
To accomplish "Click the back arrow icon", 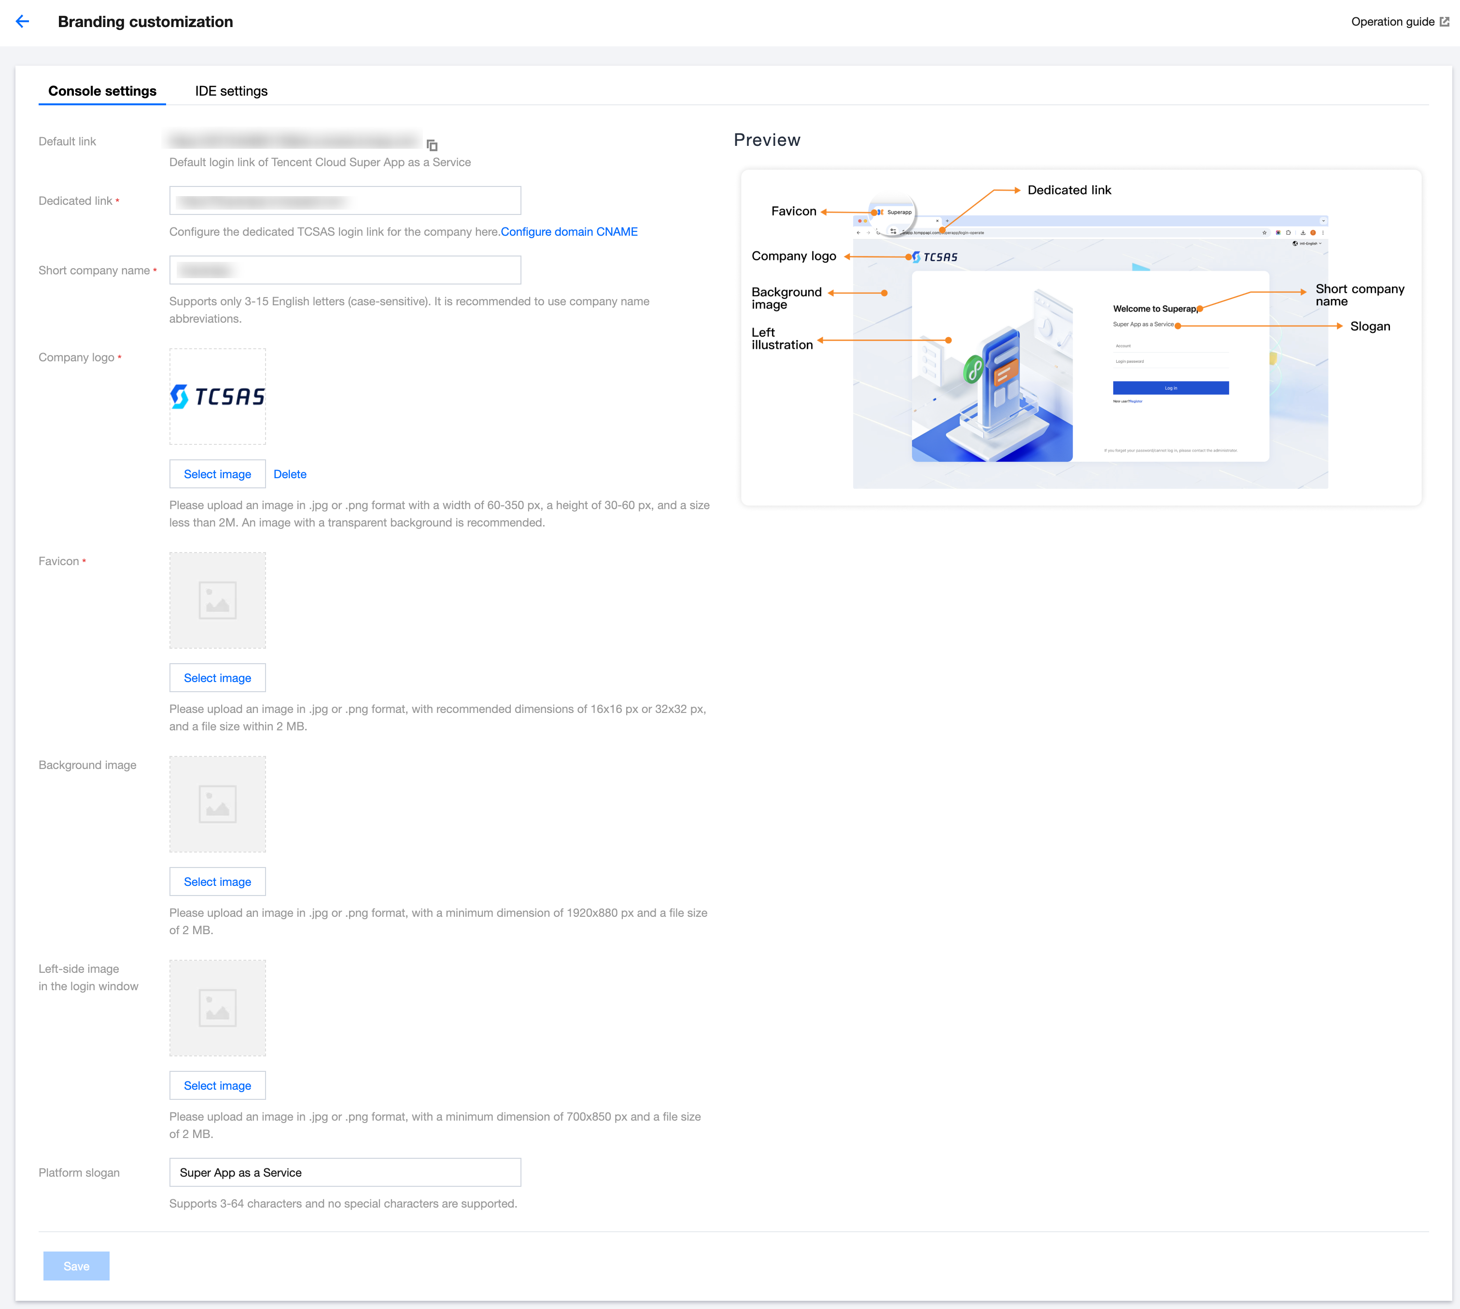I will point(22,22).
